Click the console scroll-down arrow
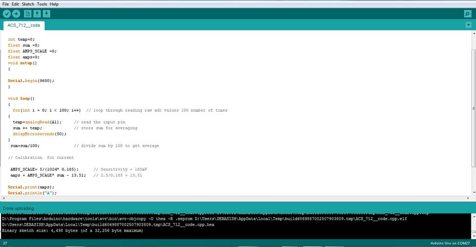The width and height of the screenshot is (476, 247). click(474, 235)
